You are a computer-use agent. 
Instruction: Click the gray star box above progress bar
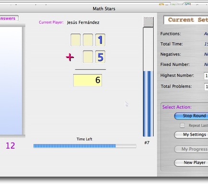tap(148, 22)
